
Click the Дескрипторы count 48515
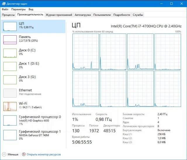click(x=109, y=131)
